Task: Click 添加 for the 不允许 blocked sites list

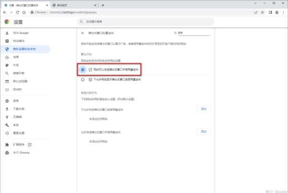Action: pos(204,109)
